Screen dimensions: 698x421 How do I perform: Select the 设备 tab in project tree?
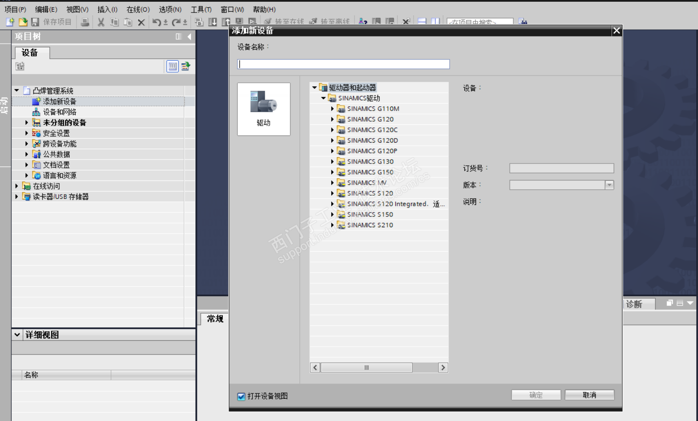(x=32, y=53)
